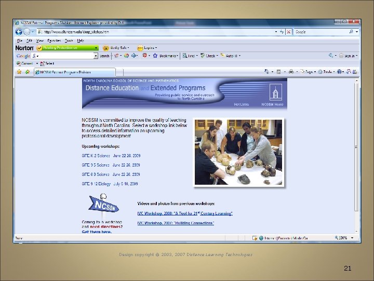Open the File menu
This screenshot has width=374, height=281.
point(20,41)
